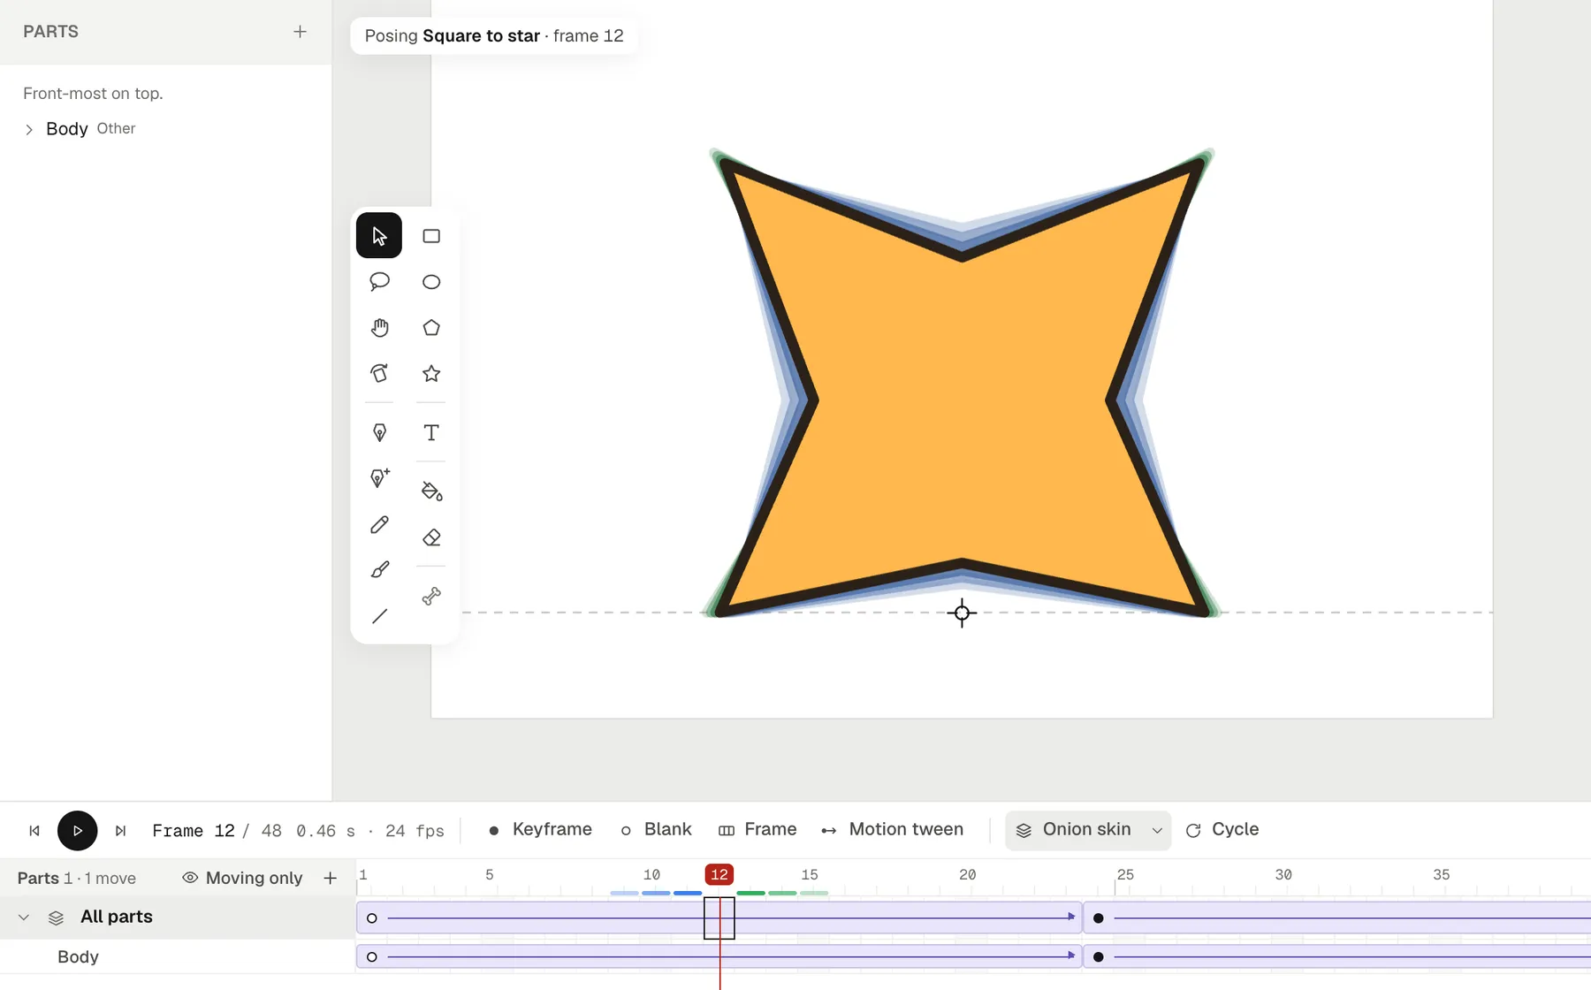This screenshot has height=990, width=1591.
Task: Click the frame 12 playhead marker
Action: (719, 875)
